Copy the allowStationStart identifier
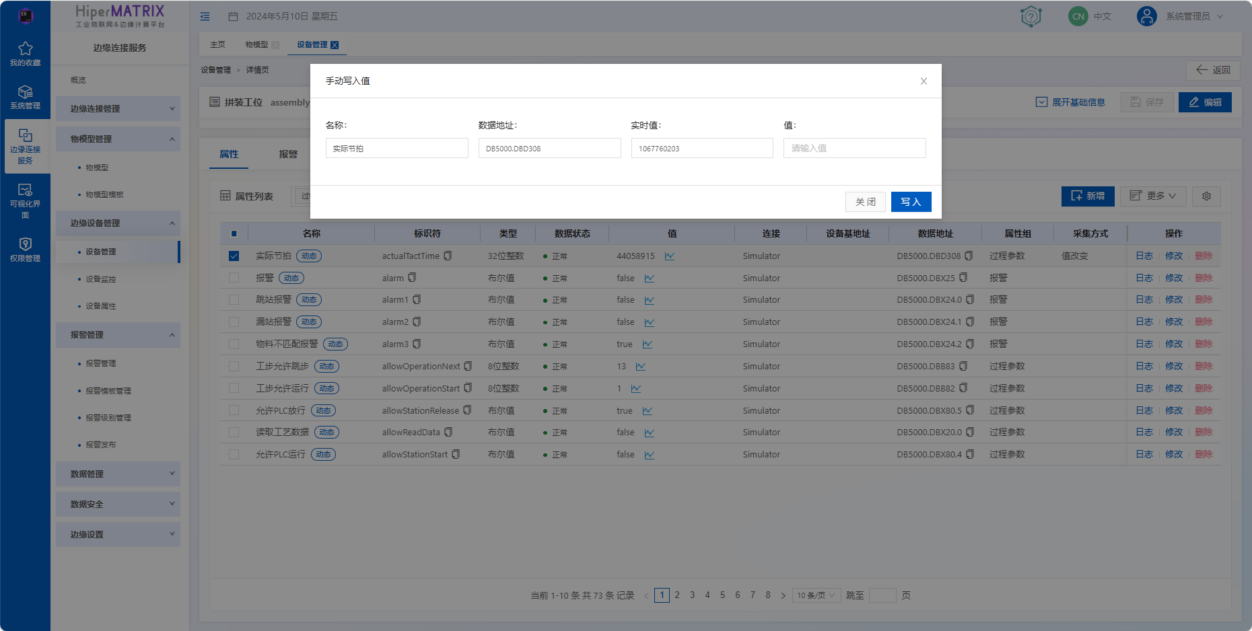 coord(456,454)
